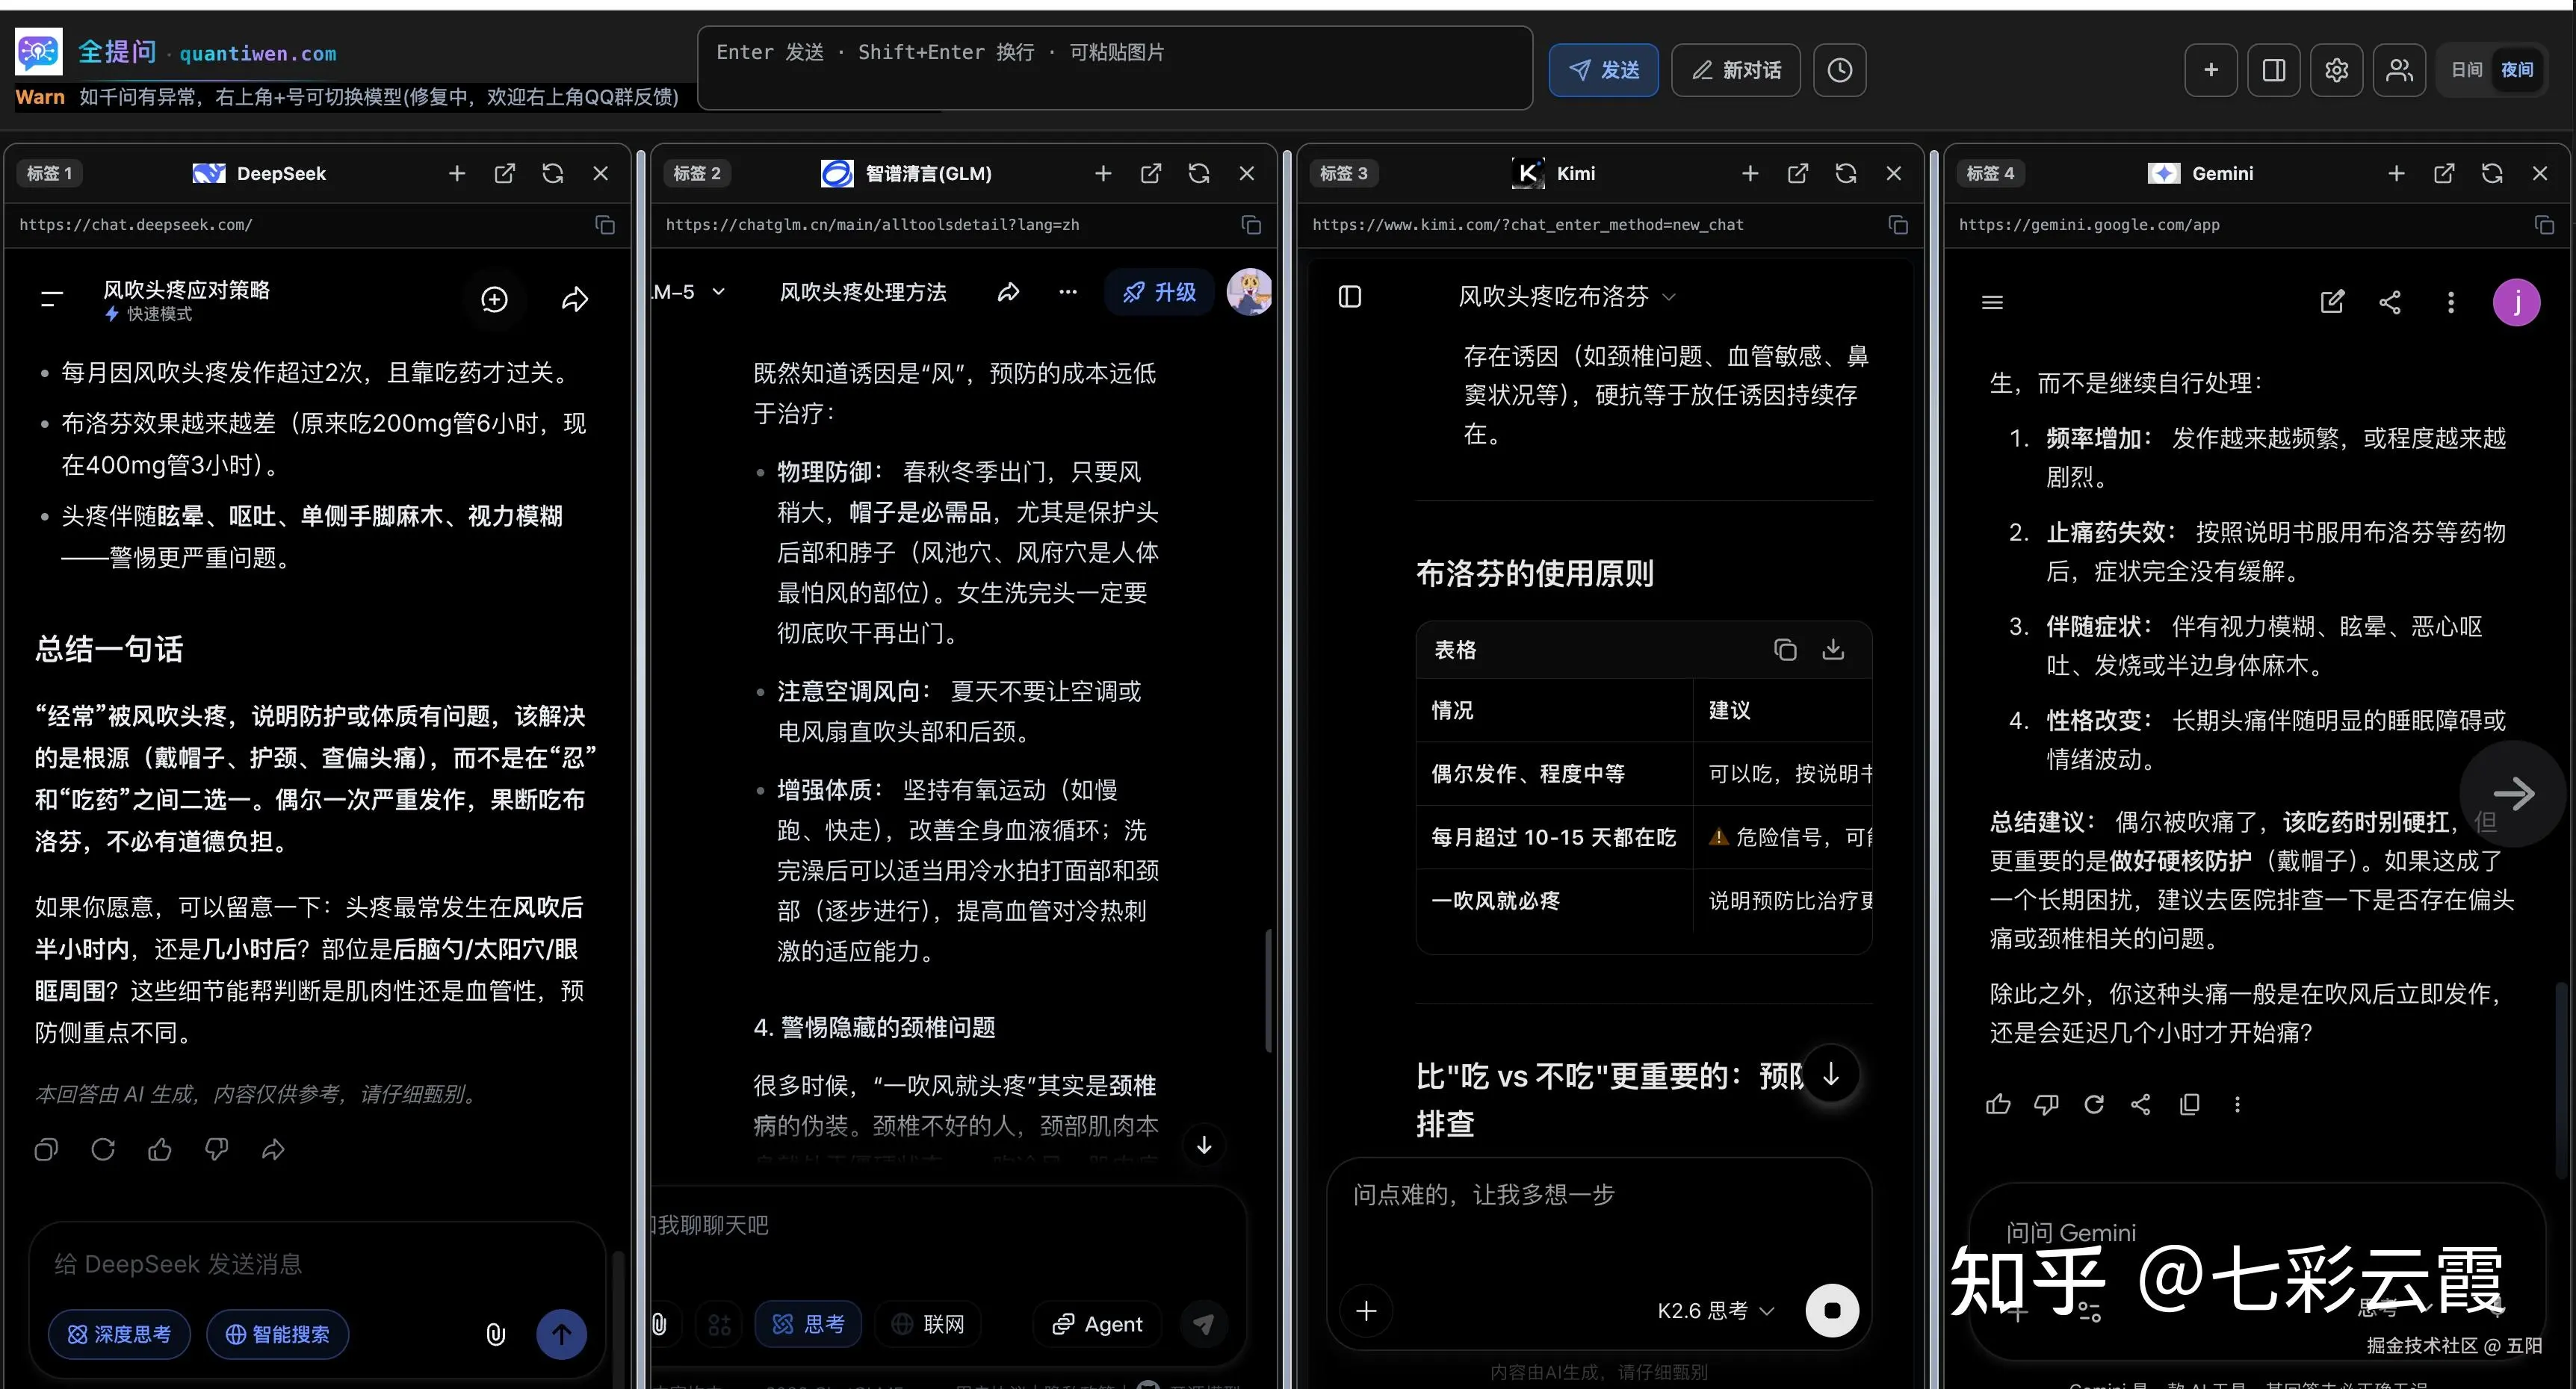Open more options in 智谱清言 header
Image resolution: width=2576 pixels, height=1389 pixels.
[x=1068, y=292]
